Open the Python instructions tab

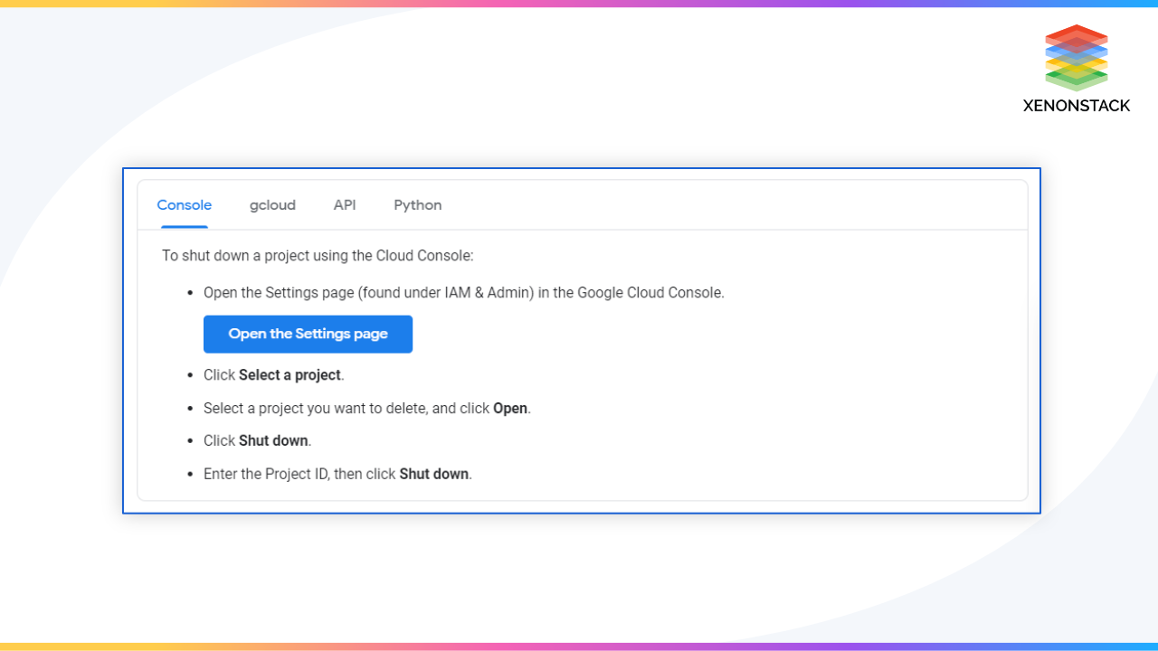click(x=417, y=205)
